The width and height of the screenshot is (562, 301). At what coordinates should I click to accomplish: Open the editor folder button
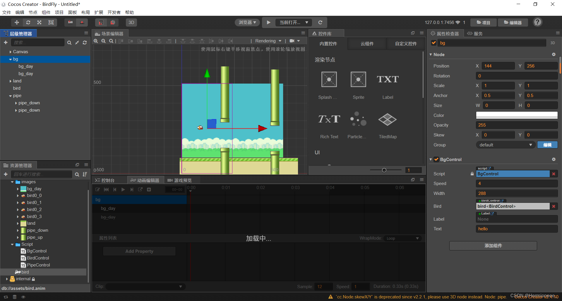(513, 23)
